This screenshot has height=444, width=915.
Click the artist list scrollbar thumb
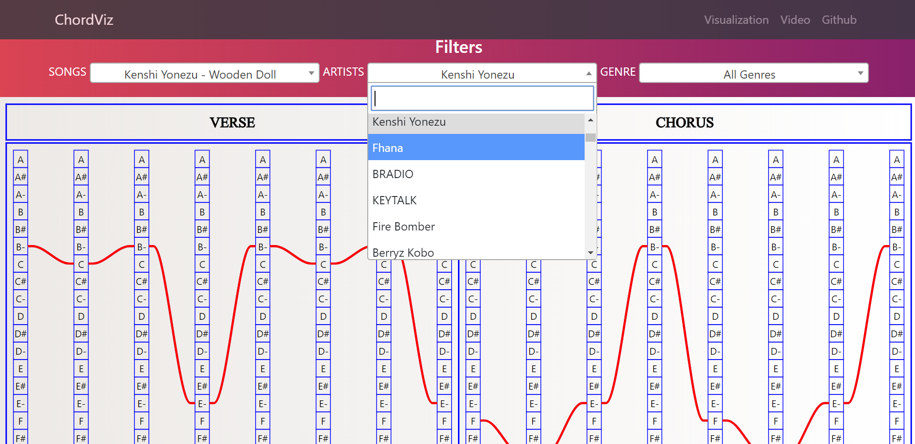click(x=590, y=137)
